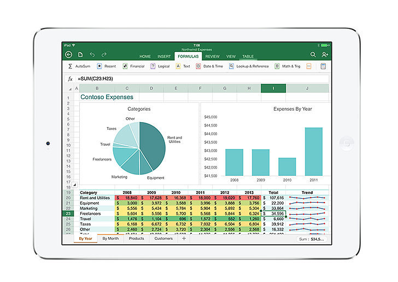Switch to the HOME ribbon tab
Screen dimensions: 398x282
145,56
